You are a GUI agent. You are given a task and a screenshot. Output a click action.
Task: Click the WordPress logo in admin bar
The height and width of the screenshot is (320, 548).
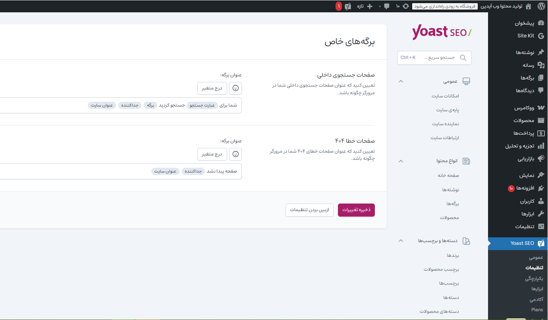coord(541,6)
